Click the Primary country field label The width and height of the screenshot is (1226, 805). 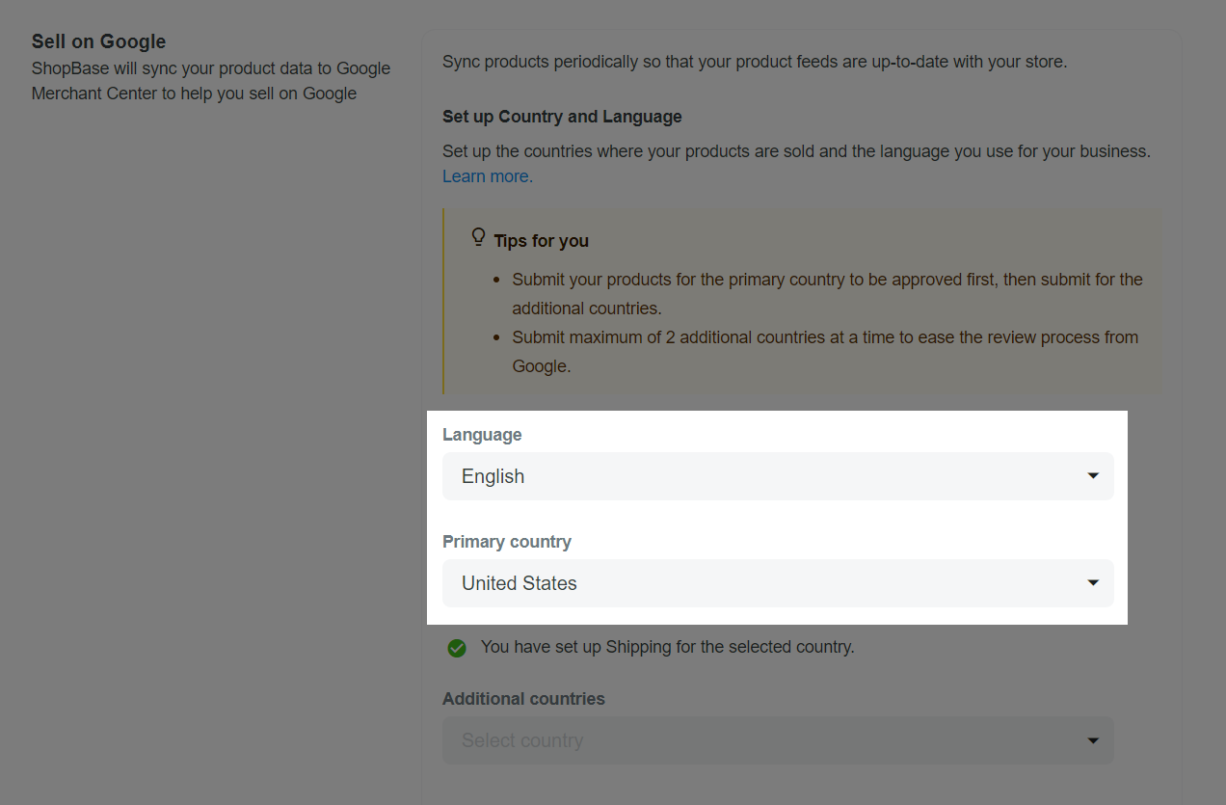pyautogui.click(x=507, y=542)
